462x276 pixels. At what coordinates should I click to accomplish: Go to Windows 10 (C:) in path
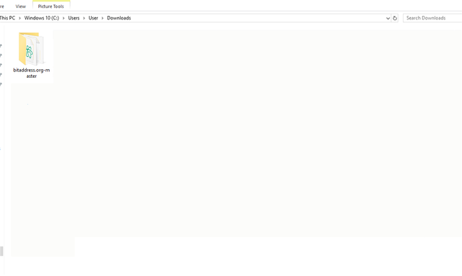(42, 18)
